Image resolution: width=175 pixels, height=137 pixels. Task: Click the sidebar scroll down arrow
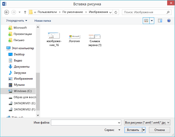[38, 115]
